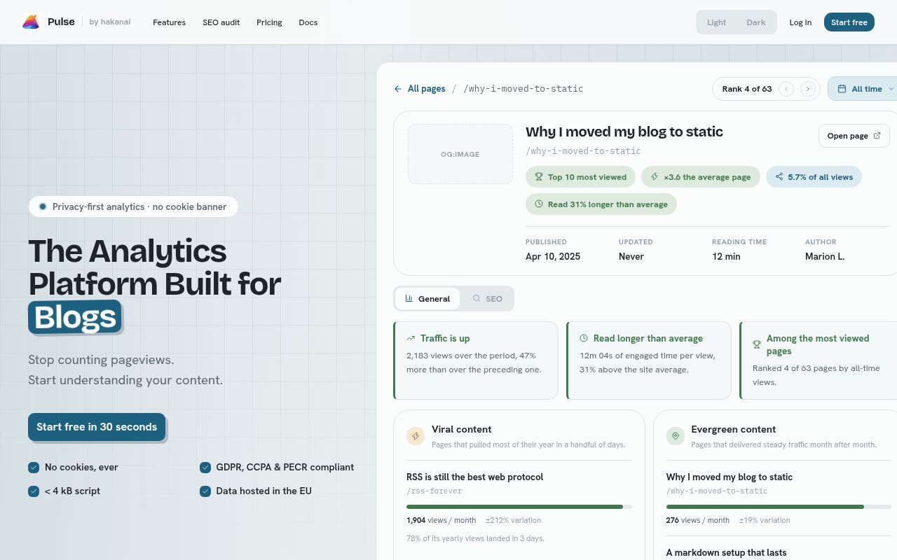Click the Pulse brand name link
Viewport: 897px width, 560px height.
click(61, 22)
